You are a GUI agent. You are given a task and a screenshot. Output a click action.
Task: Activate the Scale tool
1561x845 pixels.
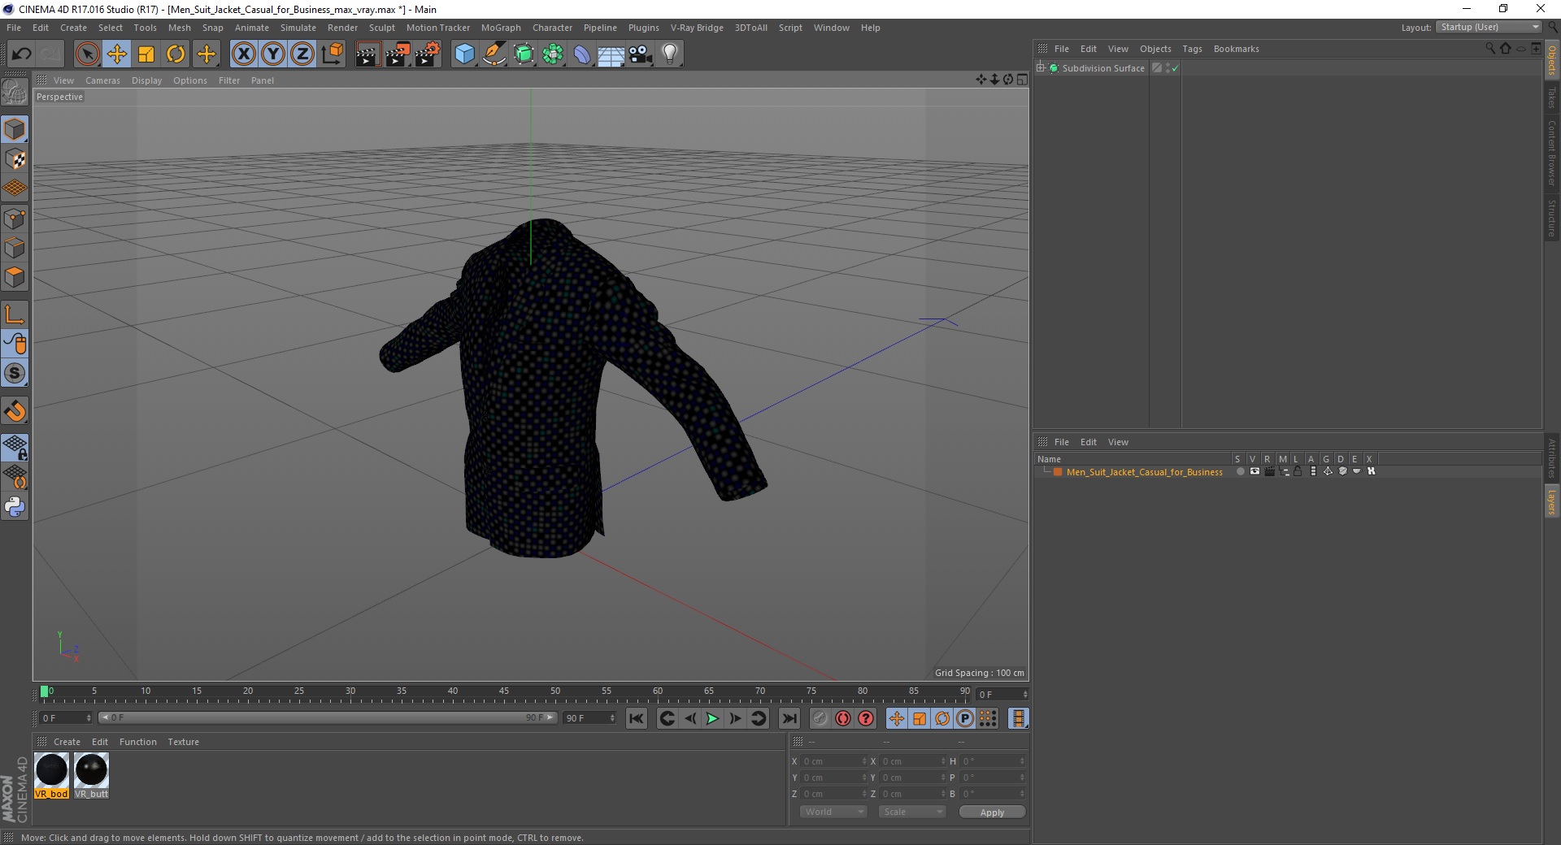(146, 54)
